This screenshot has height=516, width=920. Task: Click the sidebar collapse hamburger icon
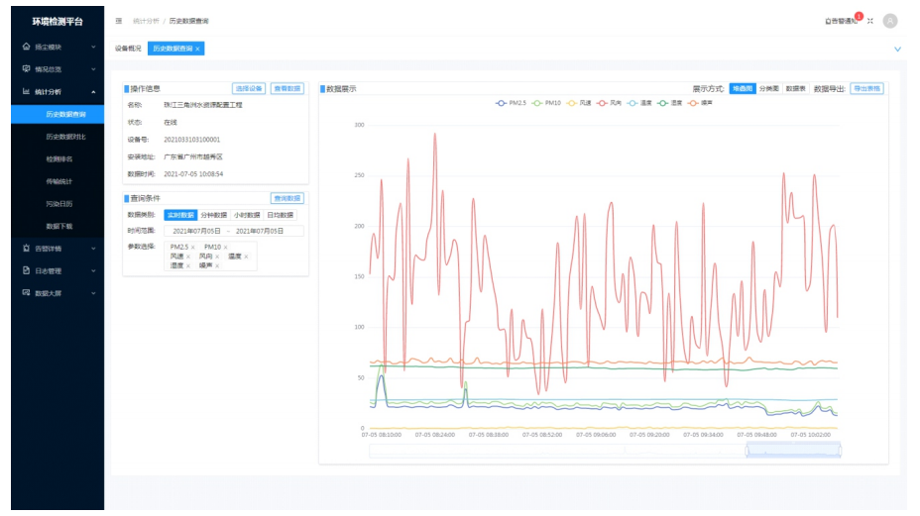point(119,21)
